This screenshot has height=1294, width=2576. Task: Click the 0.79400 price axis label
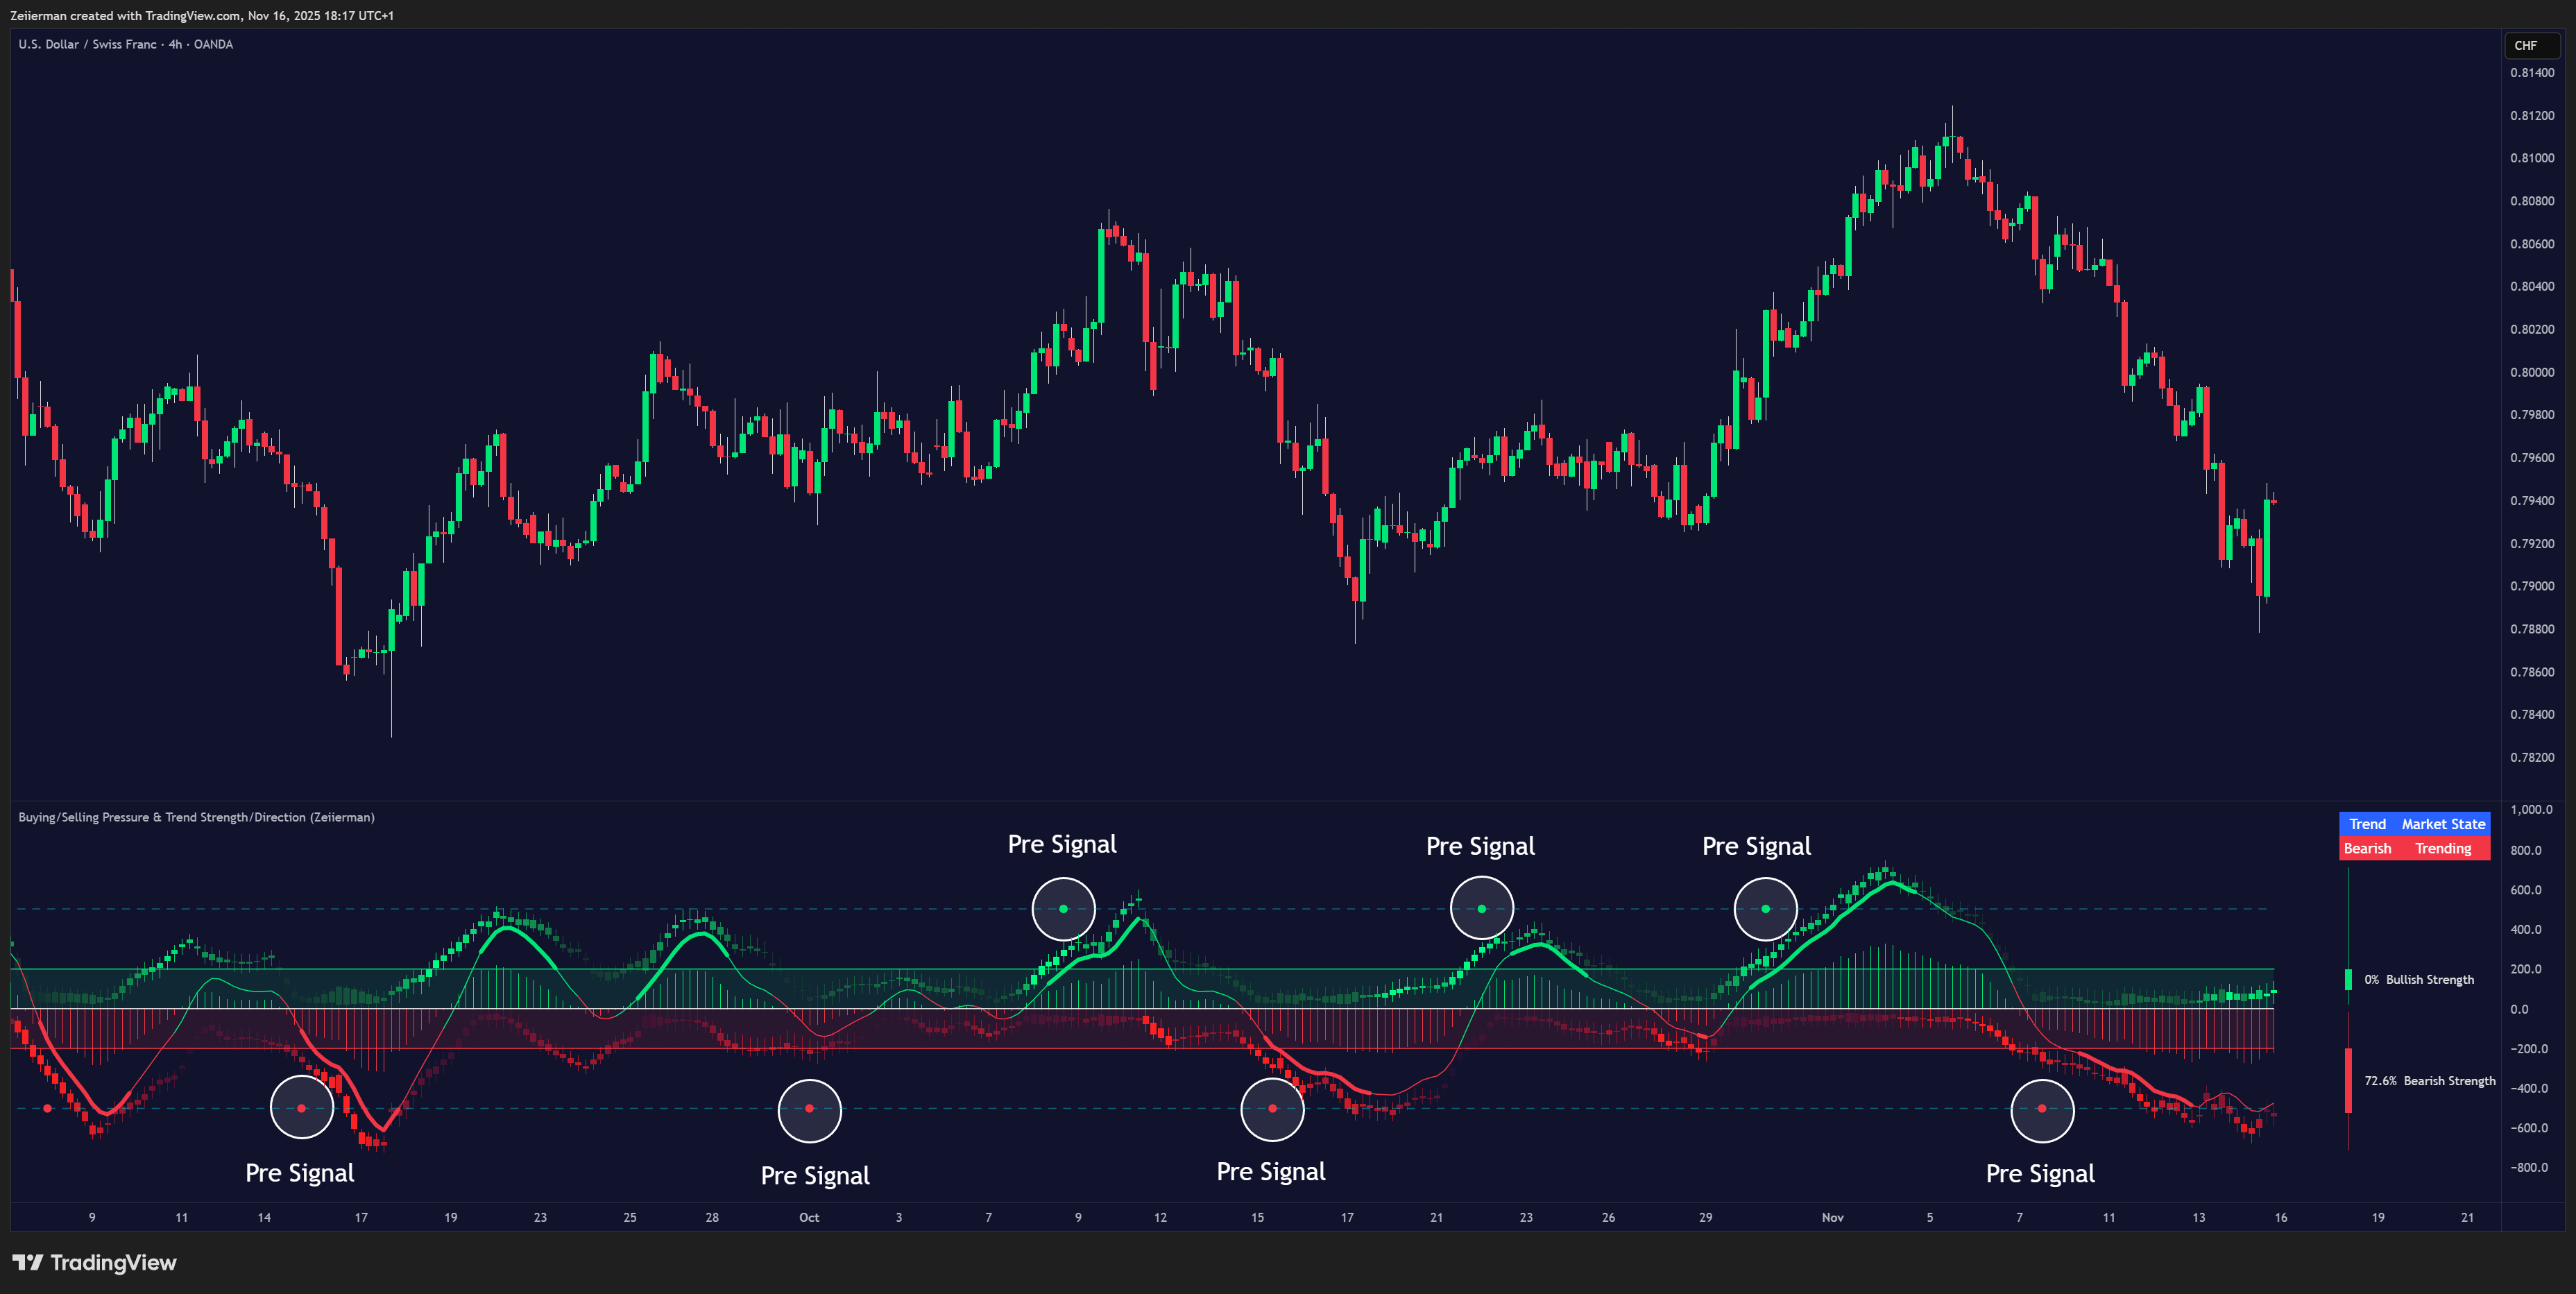pos(2532,501)
